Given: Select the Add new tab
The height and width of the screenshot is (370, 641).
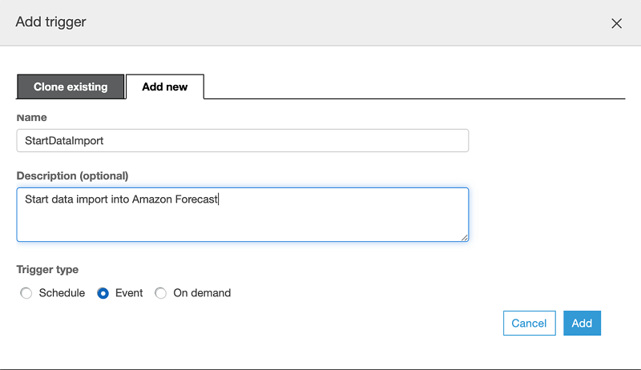Looking at the screenshot, I should click(164, 86).
